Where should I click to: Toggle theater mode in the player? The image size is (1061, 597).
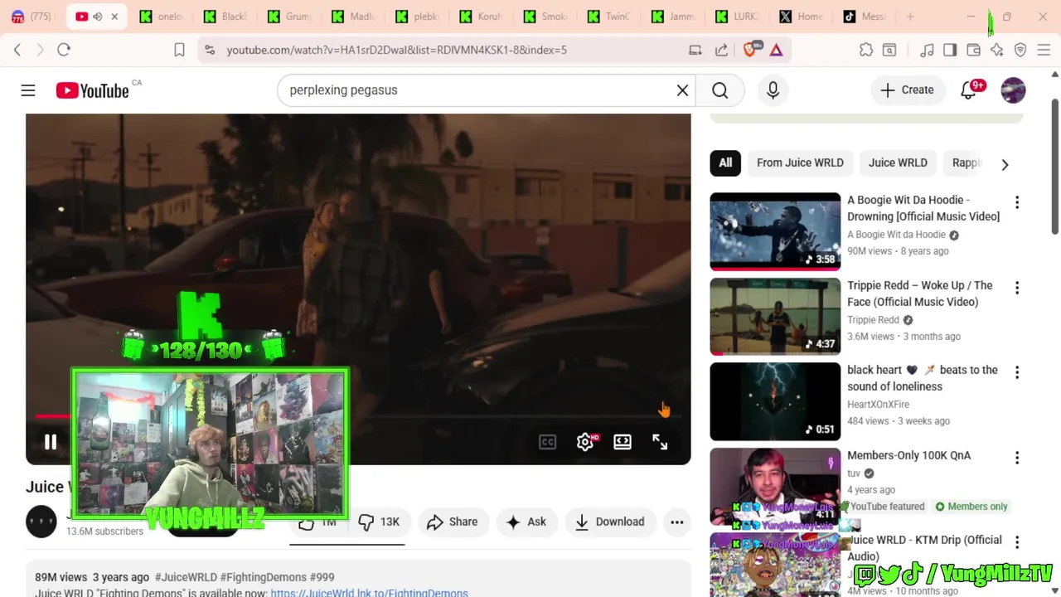coord(623,442)
